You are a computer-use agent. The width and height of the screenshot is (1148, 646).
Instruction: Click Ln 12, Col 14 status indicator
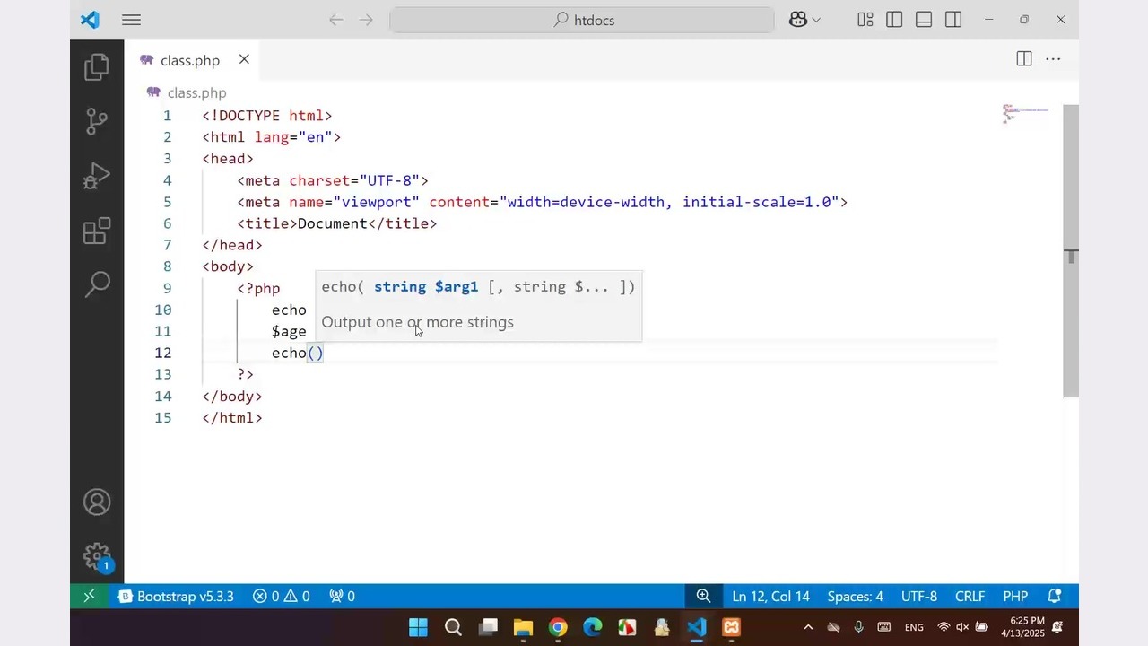point(770,597)
